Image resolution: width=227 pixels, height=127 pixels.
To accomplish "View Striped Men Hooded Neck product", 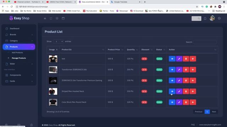I will click(x=172, y=91).
